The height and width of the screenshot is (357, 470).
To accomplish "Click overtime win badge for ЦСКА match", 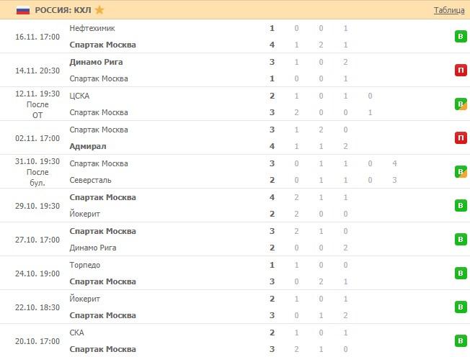I will click(x=460, y=104).
